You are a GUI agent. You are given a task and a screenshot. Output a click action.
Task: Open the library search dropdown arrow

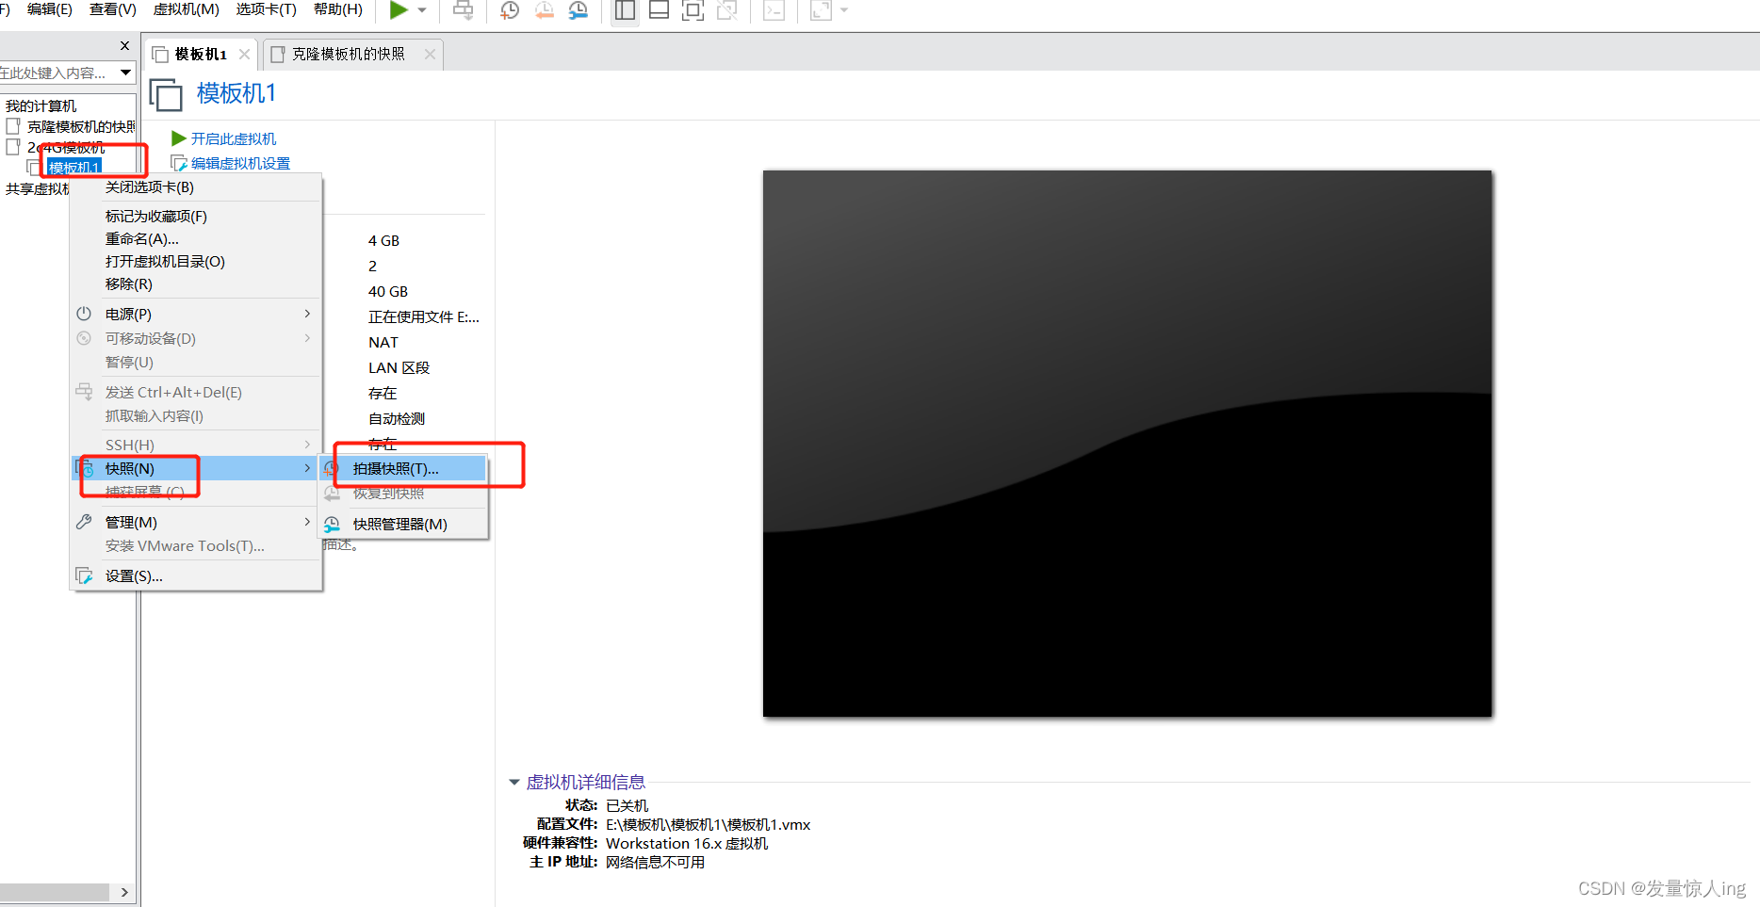[125, 73]
